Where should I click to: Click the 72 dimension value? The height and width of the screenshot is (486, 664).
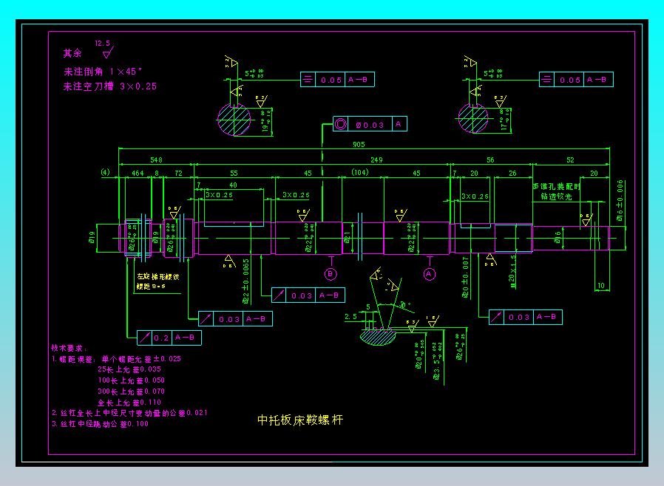[x=178, y=173]
